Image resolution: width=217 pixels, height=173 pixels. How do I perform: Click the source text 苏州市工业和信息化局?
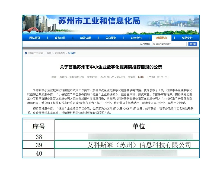(x=72, y=77)
